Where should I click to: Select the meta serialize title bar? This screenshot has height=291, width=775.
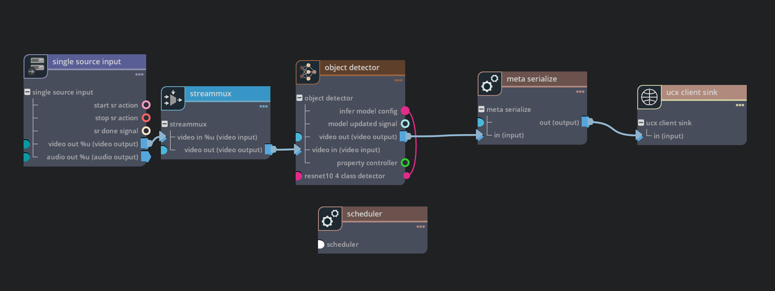545,79
